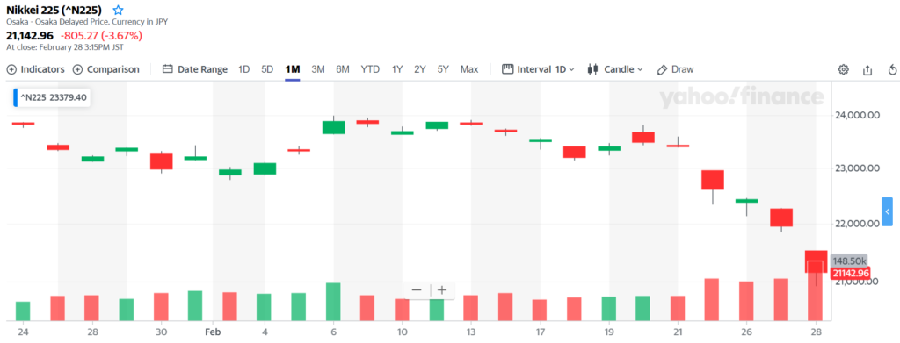
Task: Click the Feb date axis label
Action: 213,332
